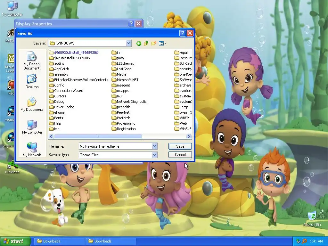
Task: Select the BitLockerDiscoveryVolumeContents folder
Action: click(79, 80)
